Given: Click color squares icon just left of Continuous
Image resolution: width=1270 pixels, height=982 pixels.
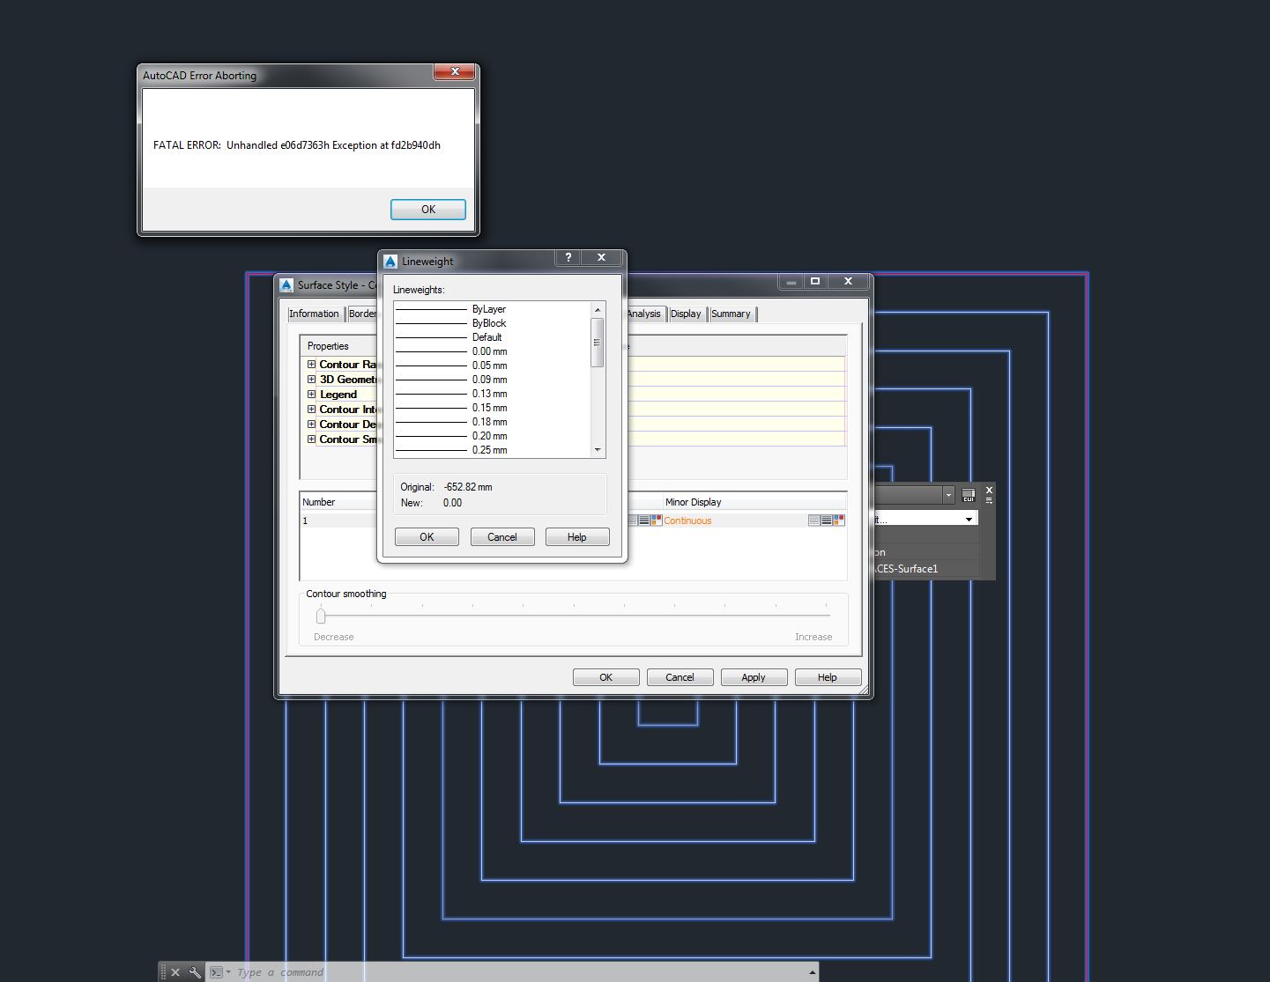Looking at the screenshot, I should [657, 521].
